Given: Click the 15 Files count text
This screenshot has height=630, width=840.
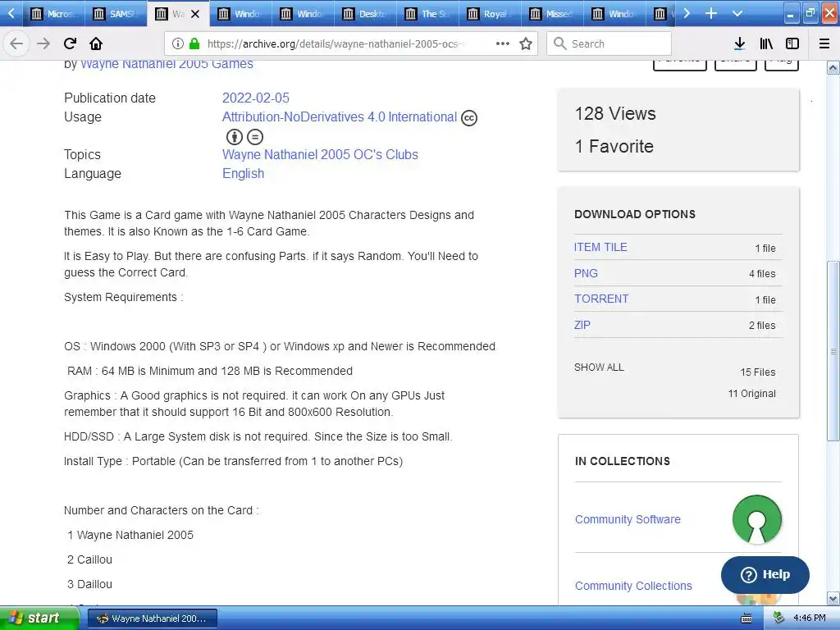Looking at the screenshot, I should tap(757, 372).
